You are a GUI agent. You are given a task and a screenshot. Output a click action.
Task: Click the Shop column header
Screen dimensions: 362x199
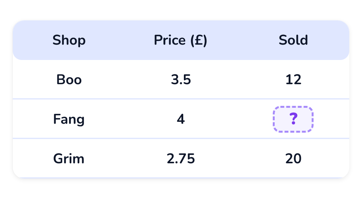click(x=69, y=40)
